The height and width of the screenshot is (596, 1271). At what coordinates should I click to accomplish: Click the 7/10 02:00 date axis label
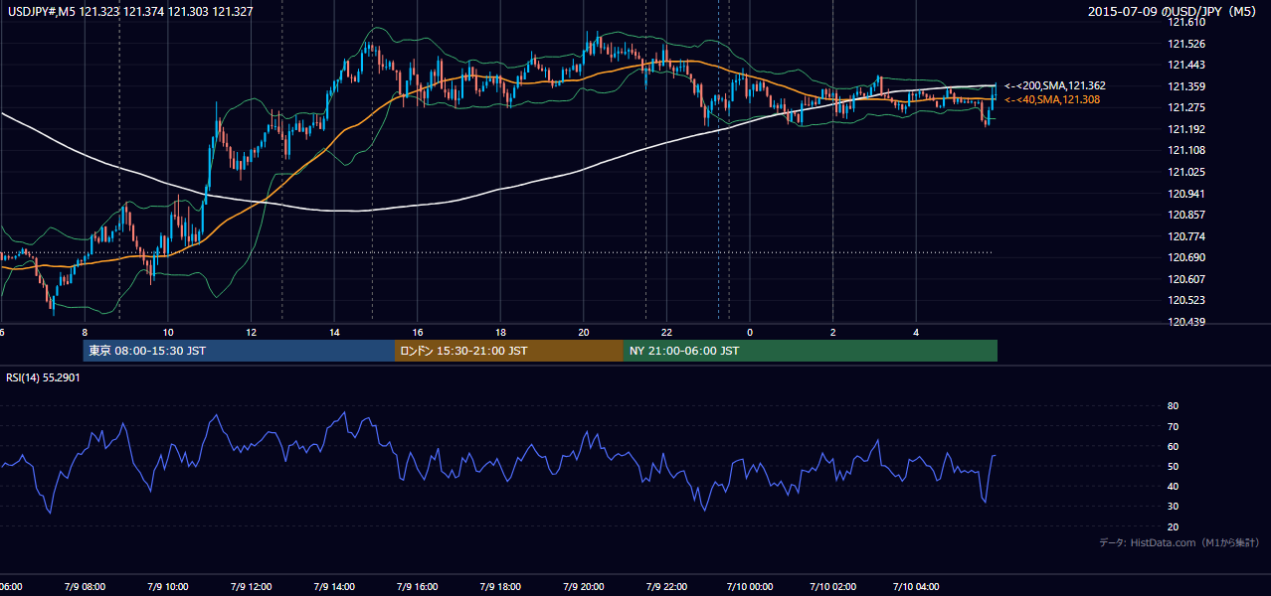click(x=833, y=587)
